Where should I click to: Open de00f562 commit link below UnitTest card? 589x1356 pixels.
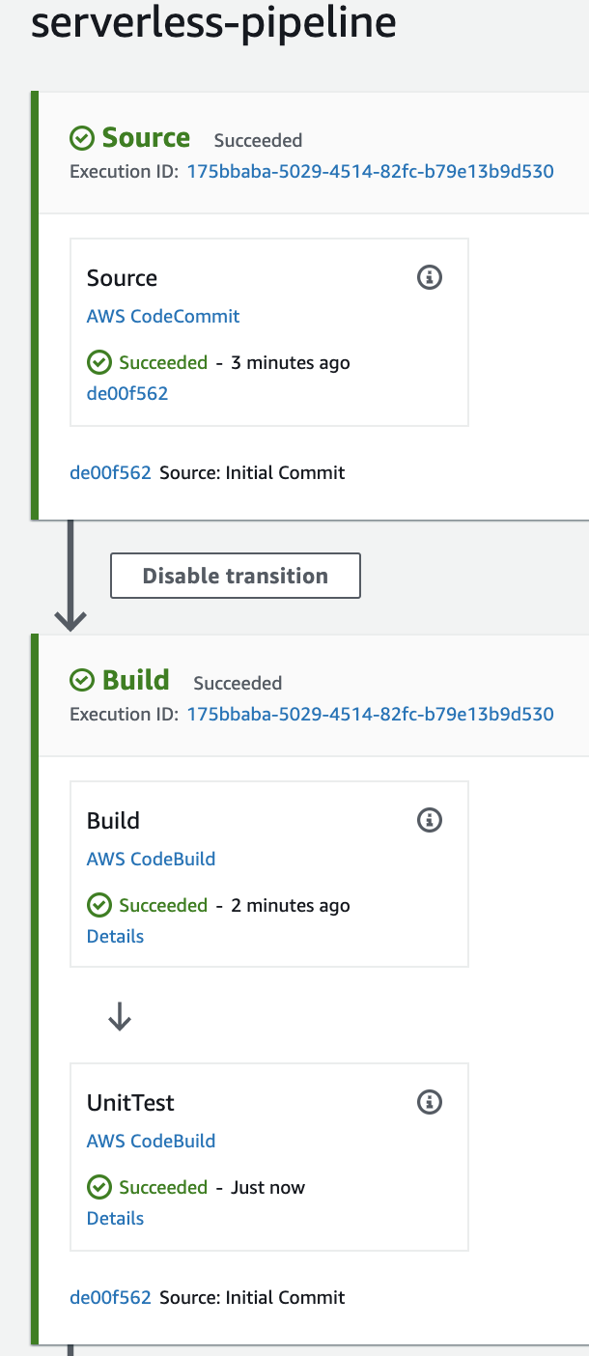(x=111, y=1298)
